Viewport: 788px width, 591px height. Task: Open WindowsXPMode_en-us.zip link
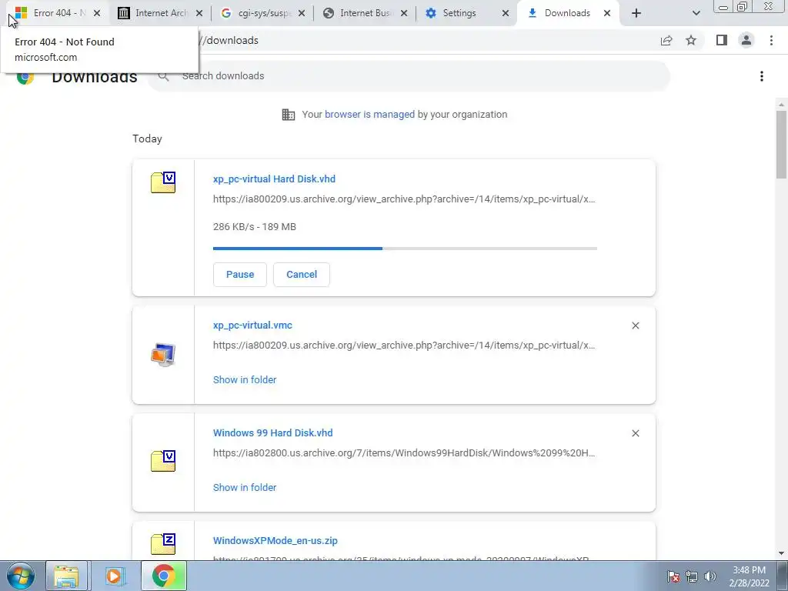tap(275, 541)
